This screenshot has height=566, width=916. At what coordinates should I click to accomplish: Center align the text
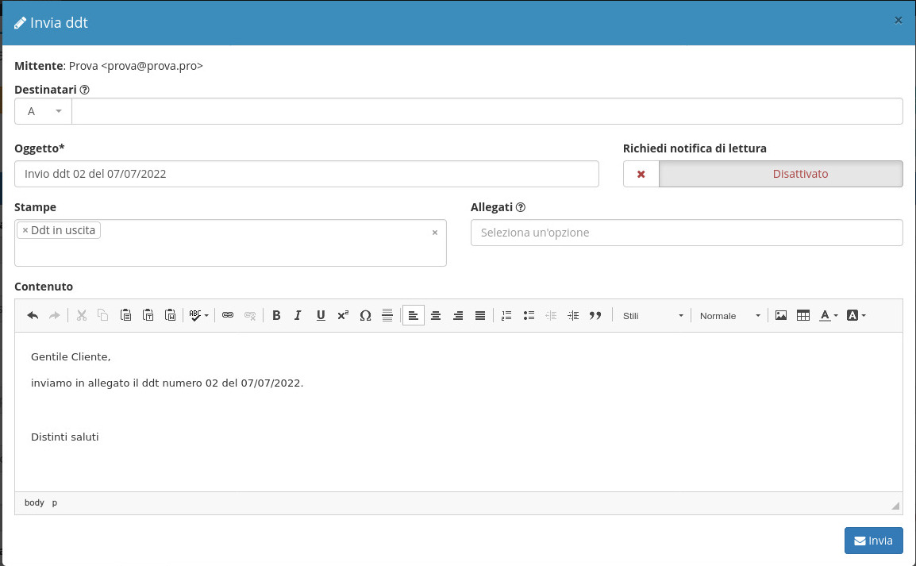(x=436, y=316)
